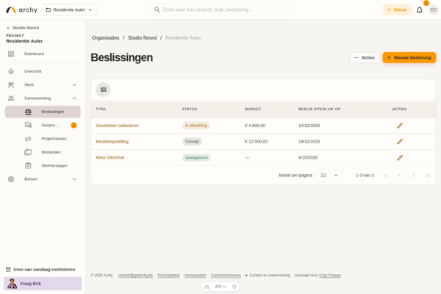Image resolution: width=441 pixels, height=294 pixels.
Task: Click the Werfverslagen clipboard icon
Action: [28, 165]
